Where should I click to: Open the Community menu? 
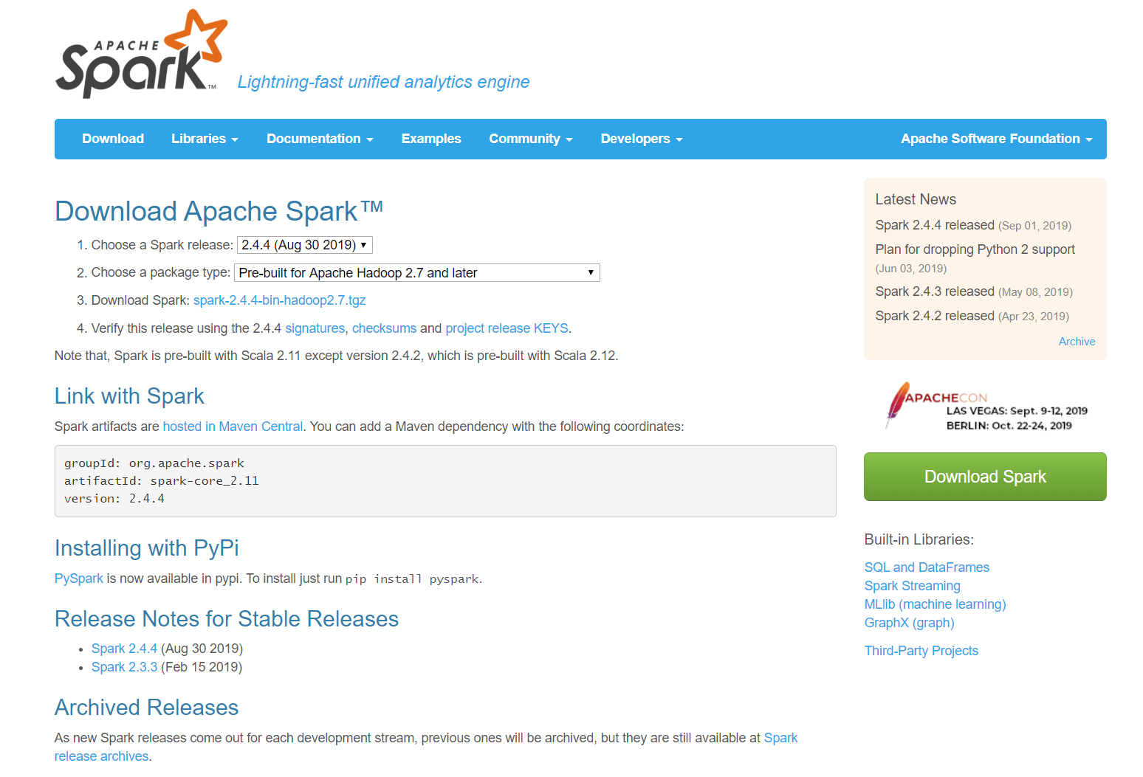click(x=530, y=139)
